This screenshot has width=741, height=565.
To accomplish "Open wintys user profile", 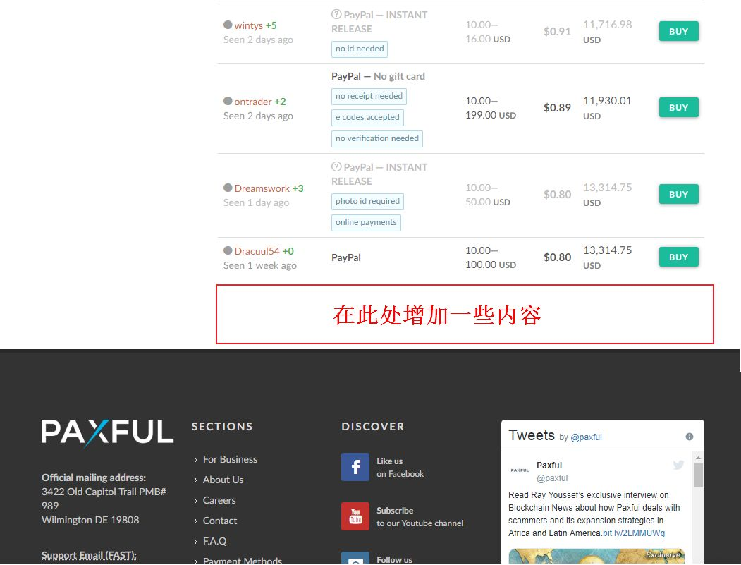I will pos(249,25).
